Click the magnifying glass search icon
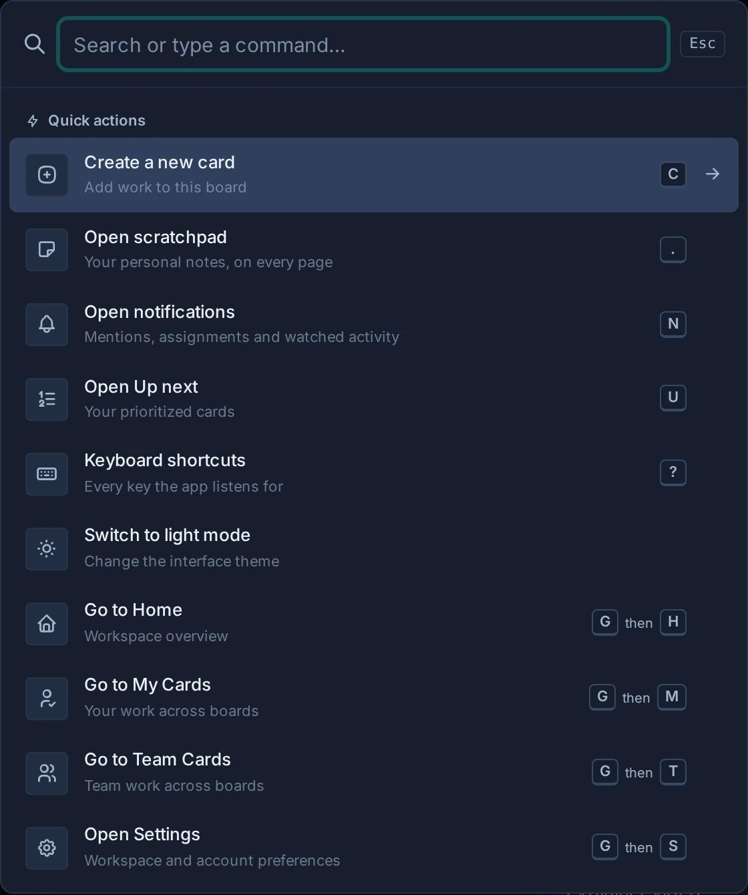This screenshot has width=748, height=895. (x=35, y=44)
